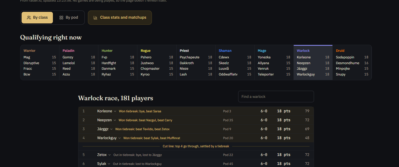Expand Warlockguy's row chevron
Screen dimensions: 399x167
coord(119,138)
